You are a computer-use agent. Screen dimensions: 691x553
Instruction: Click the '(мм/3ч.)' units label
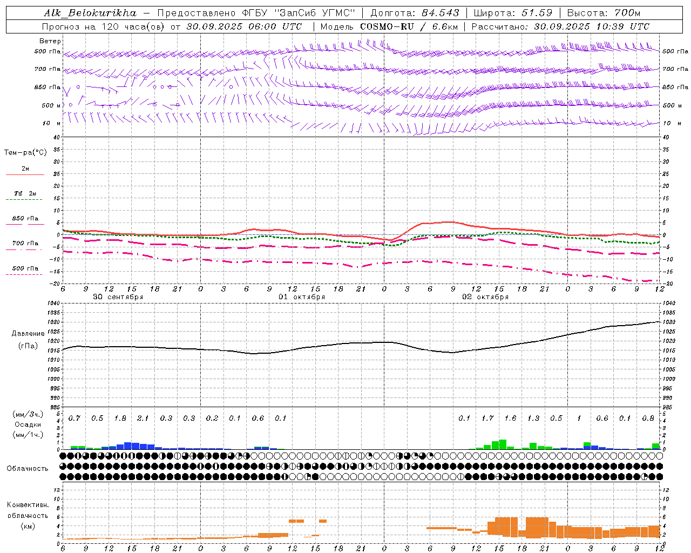click(x=28, y=414)
